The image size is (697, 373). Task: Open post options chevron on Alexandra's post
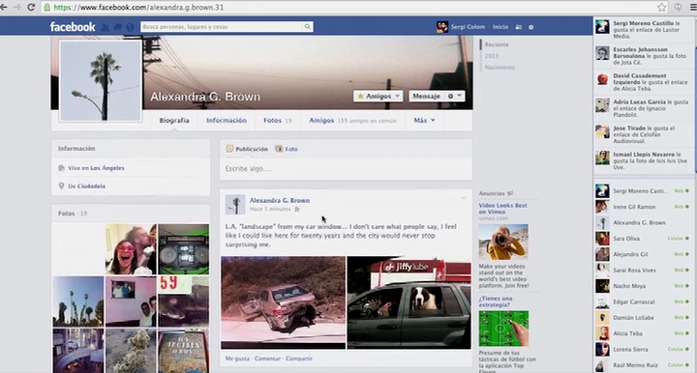coord(463,198)
